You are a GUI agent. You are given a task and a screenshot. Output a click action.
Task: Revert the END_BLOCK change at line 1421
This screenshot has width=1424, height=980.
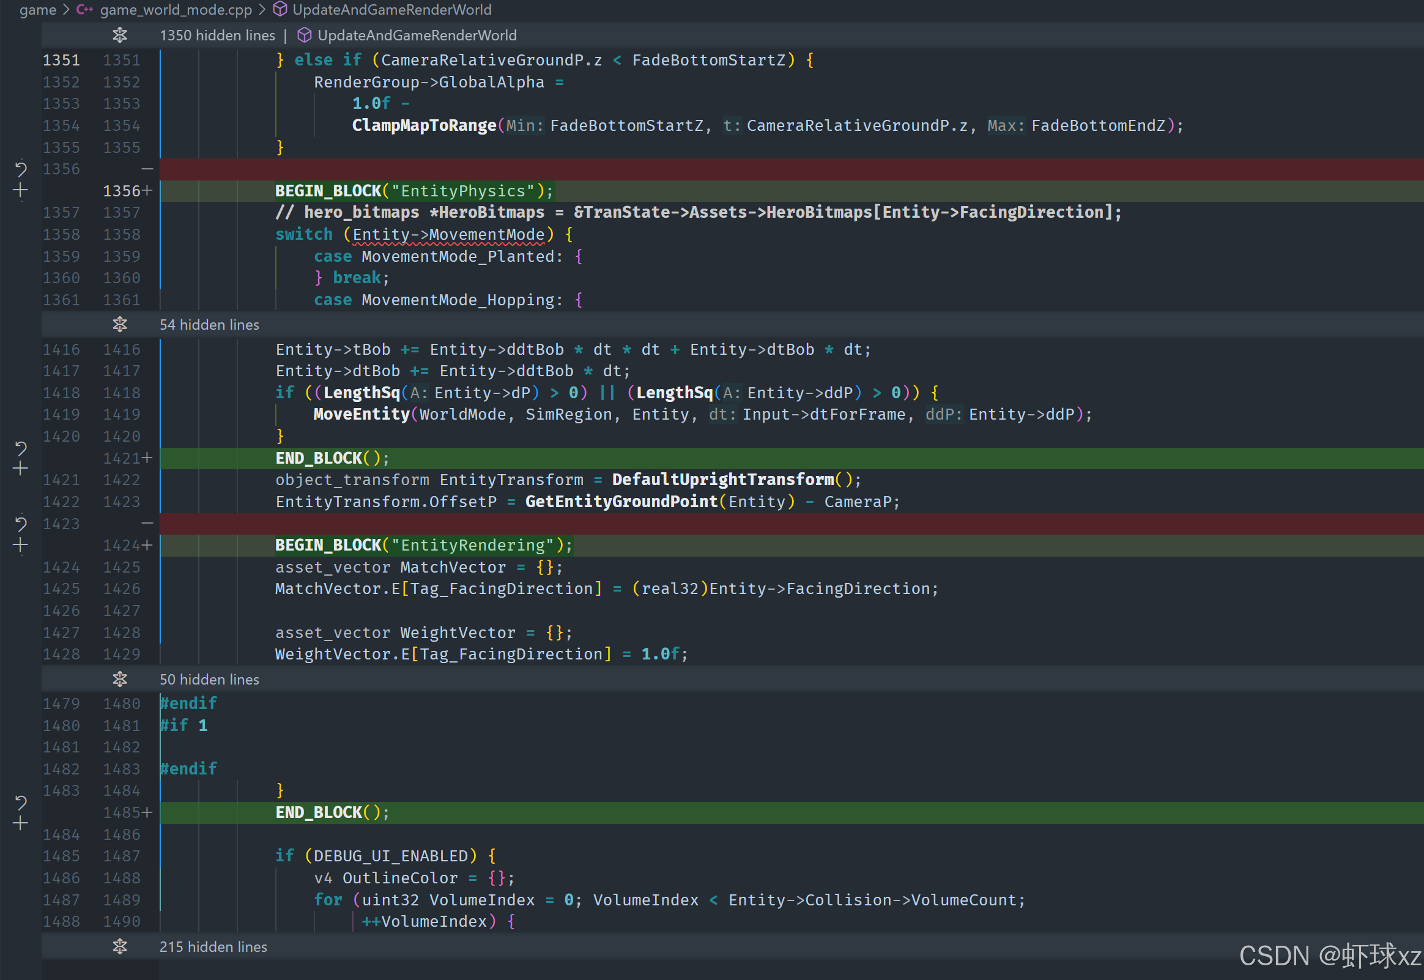[21, 448]
